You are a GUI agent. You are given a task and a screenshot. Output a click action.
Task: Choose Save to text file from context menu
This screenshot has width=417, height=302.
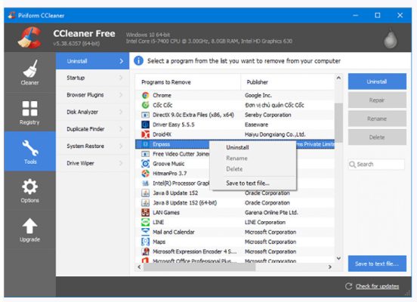tap(253, 183)
